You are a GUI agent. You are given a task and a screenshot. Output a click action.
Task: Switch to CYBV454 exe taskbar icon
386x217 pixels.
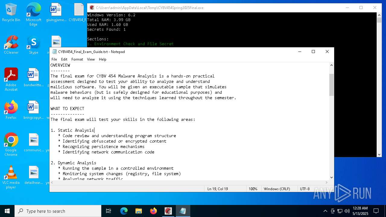click(x=168, y=211)
